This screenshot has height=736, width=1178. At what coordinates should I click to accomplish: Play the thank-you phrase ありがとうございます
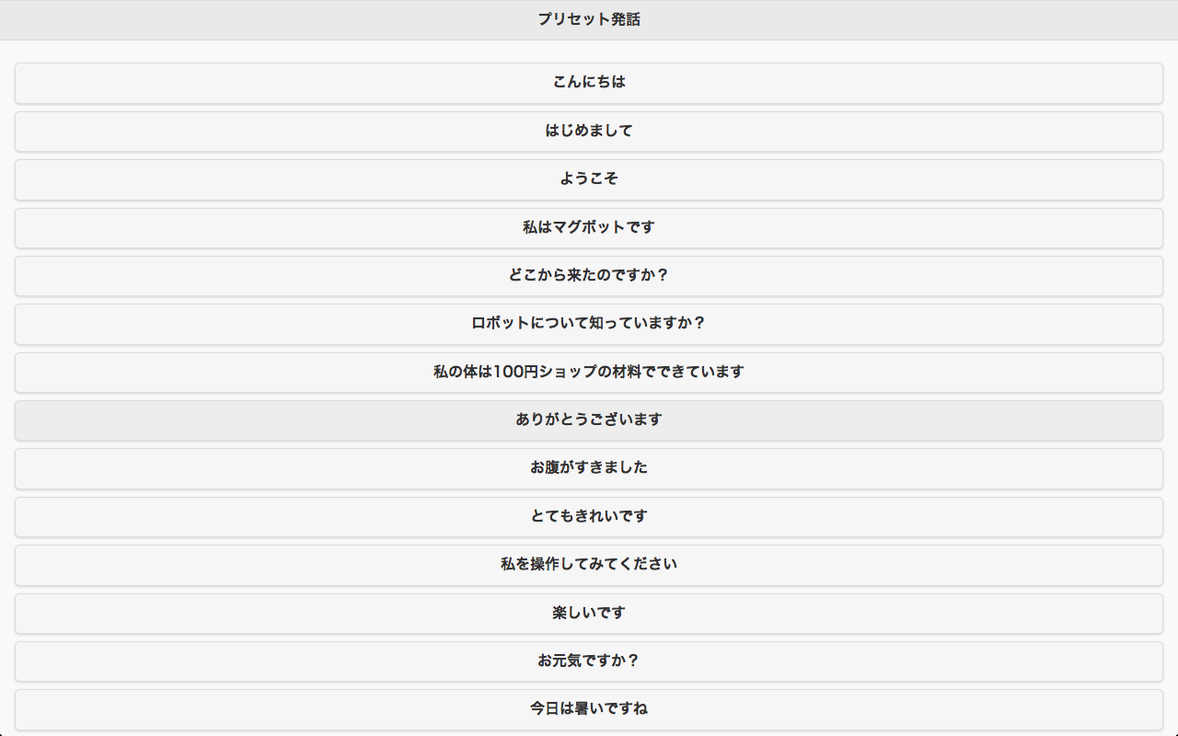(589, 420)
